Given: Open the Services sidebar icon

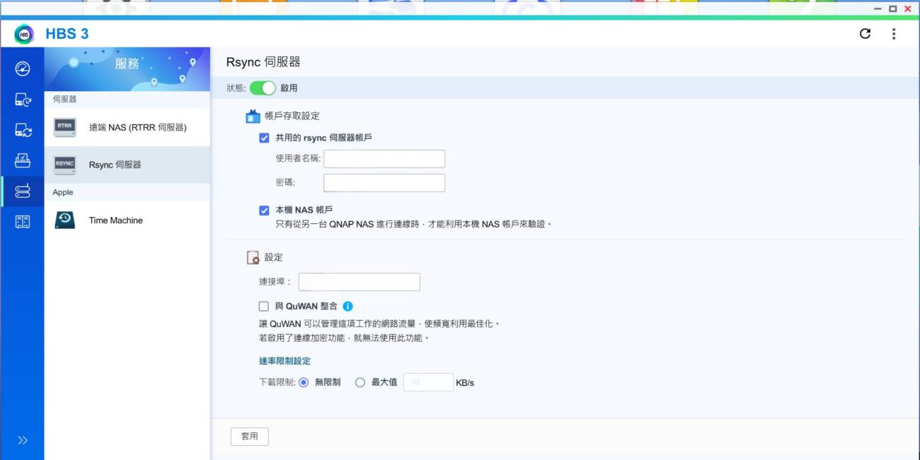Looking at the screenshot, I should point(23,191).
